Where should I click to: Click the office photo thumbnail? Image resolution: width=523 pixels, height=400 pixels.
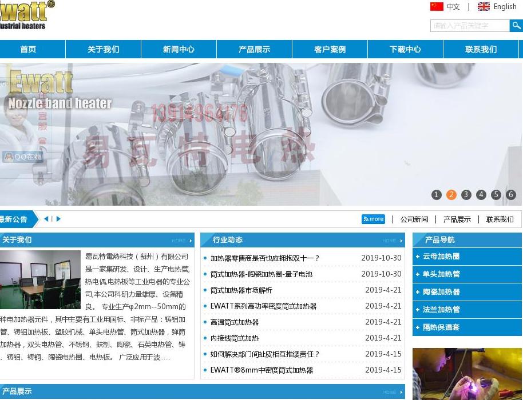[40, 280]
